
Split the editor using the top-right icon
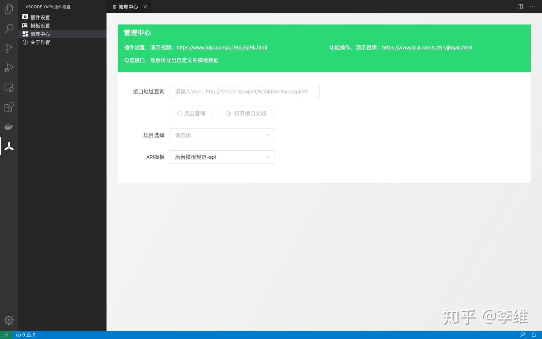(x=520, y=6)
